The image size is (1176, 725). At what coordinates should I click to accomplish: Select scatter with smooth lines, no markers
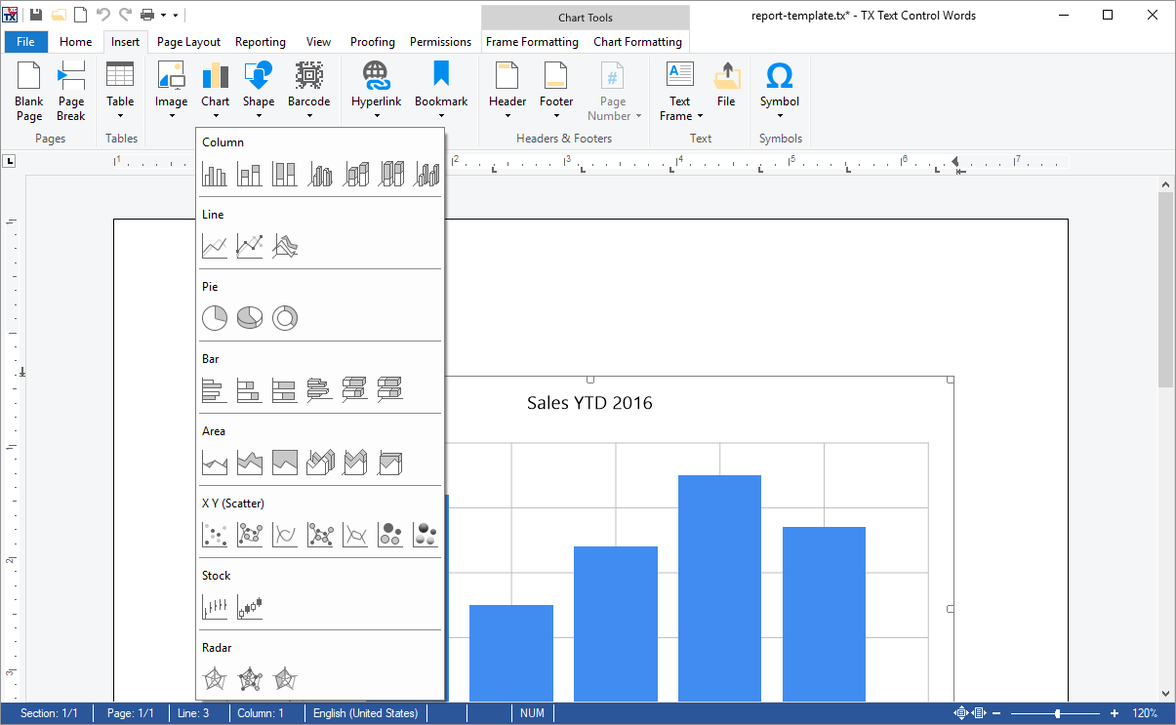[285, 535]
